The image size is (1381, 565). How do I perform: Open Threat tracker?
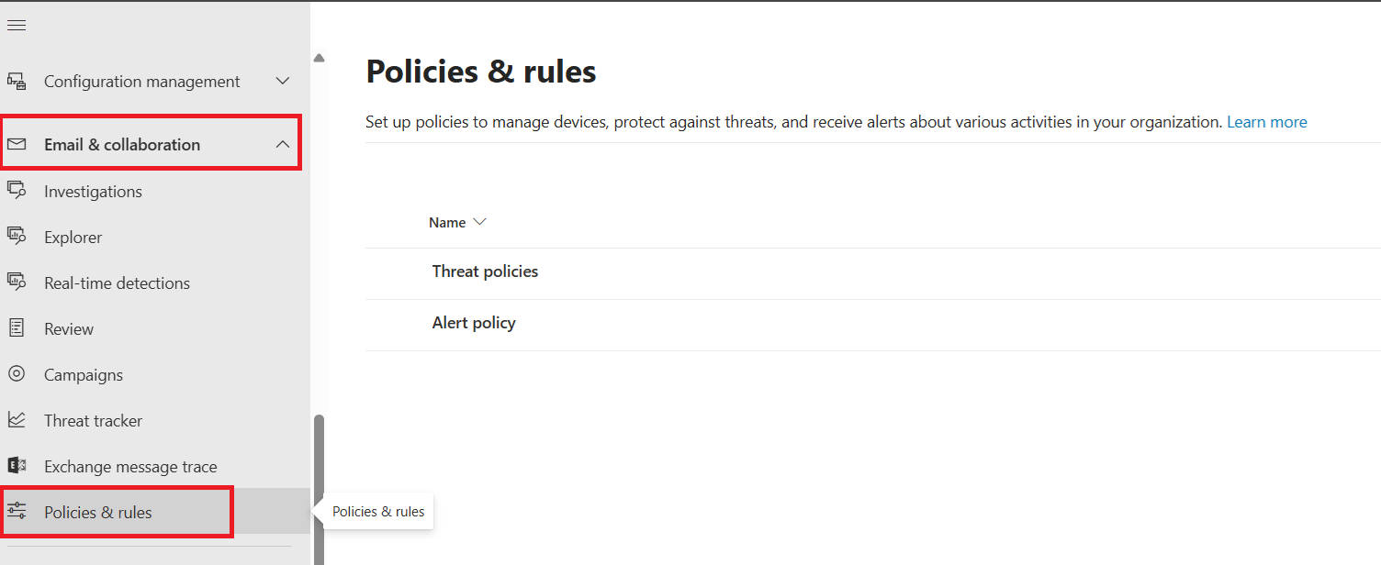pos(93,421)
